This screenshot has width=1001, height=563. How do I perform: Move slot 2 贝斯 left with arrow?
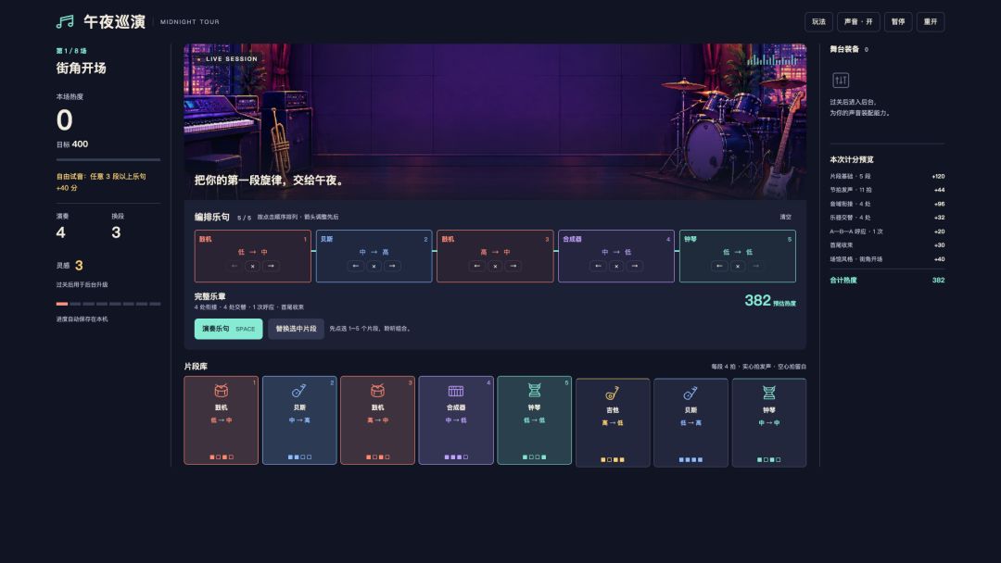[x=356, y=266]
